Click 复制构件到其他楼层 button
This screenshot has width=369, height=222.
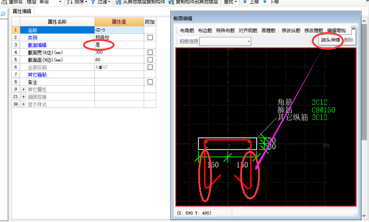(193, 2)
